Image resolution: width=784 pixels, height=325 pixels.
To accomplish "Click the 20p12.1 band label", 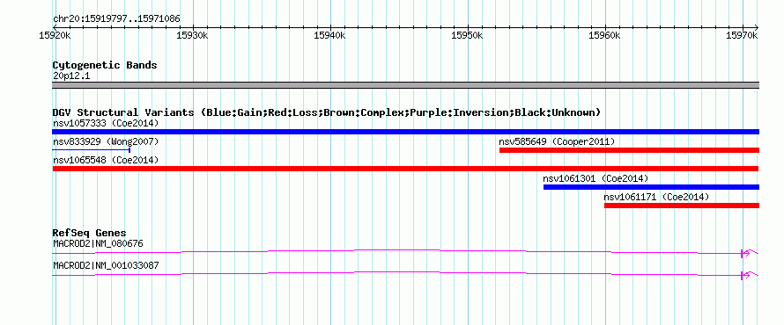I will [x=71, y=76].
